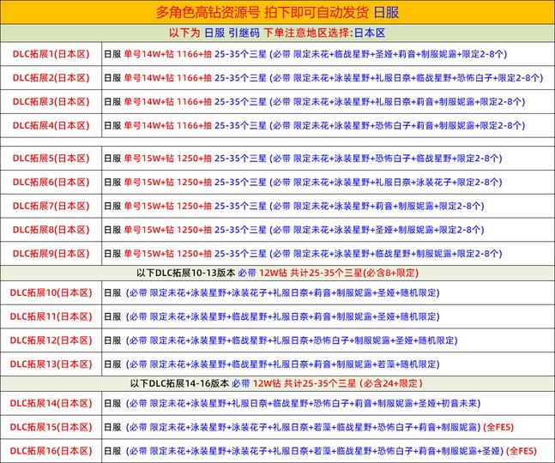Click the DLC拓展1(日本区) row label
The image size is (555, 463).
pos(51,54)
